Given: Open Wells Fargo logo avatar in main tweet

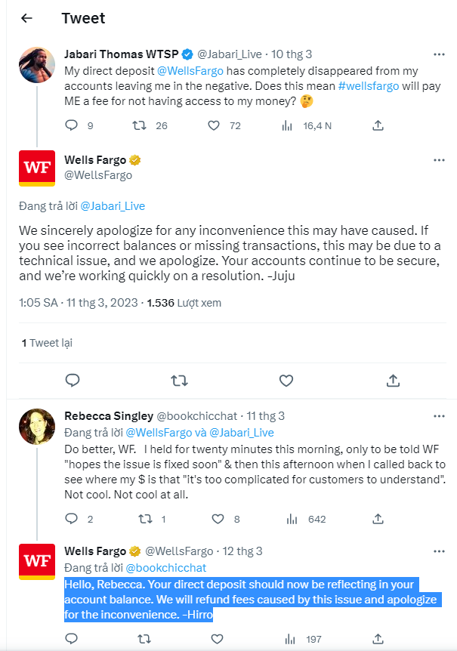Looking at the screenshot, I should tap(37, 168).
